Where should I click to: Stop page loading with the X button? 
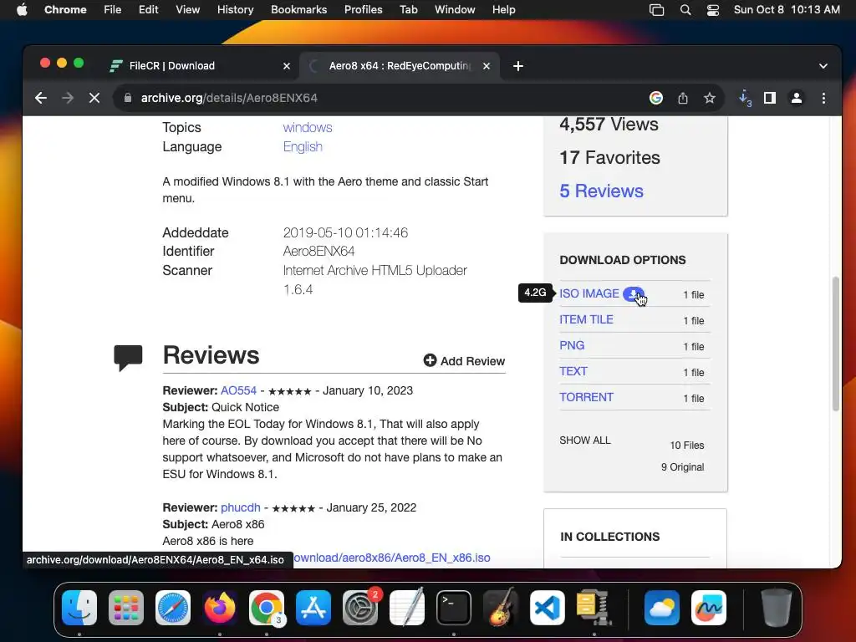tap(94, 98)
